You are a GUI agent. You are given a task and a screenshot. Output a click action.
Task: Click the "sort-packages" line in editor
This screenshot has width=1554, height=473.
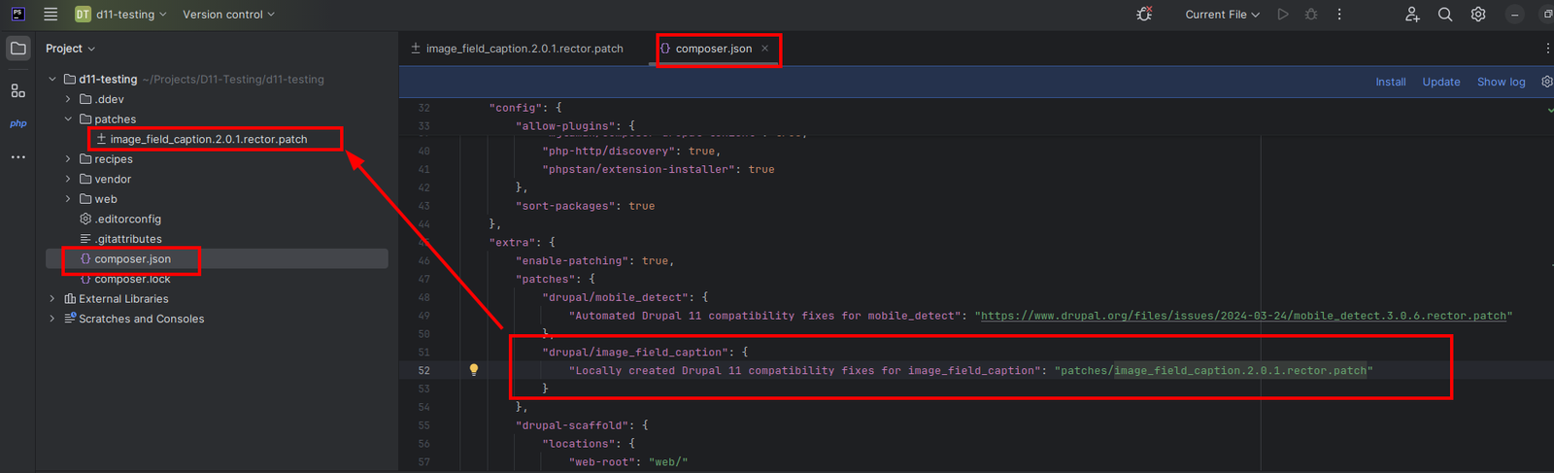coord(585,206)
